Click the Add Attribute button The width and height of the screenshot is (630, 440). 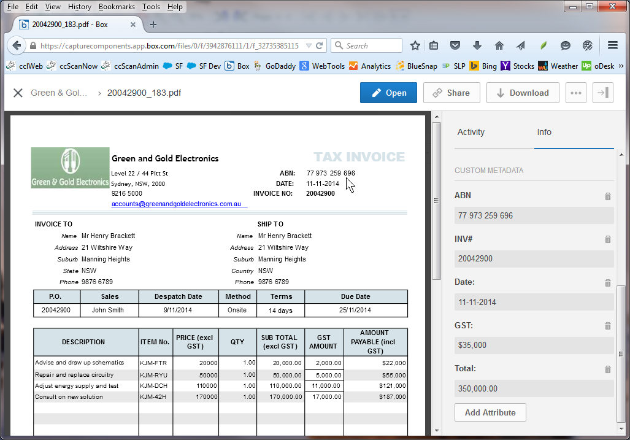[490, 412]
